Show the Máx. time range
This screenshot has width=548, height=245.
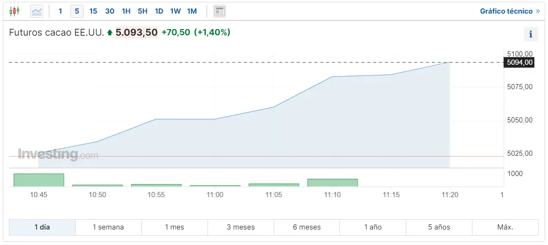coord(505,227)
